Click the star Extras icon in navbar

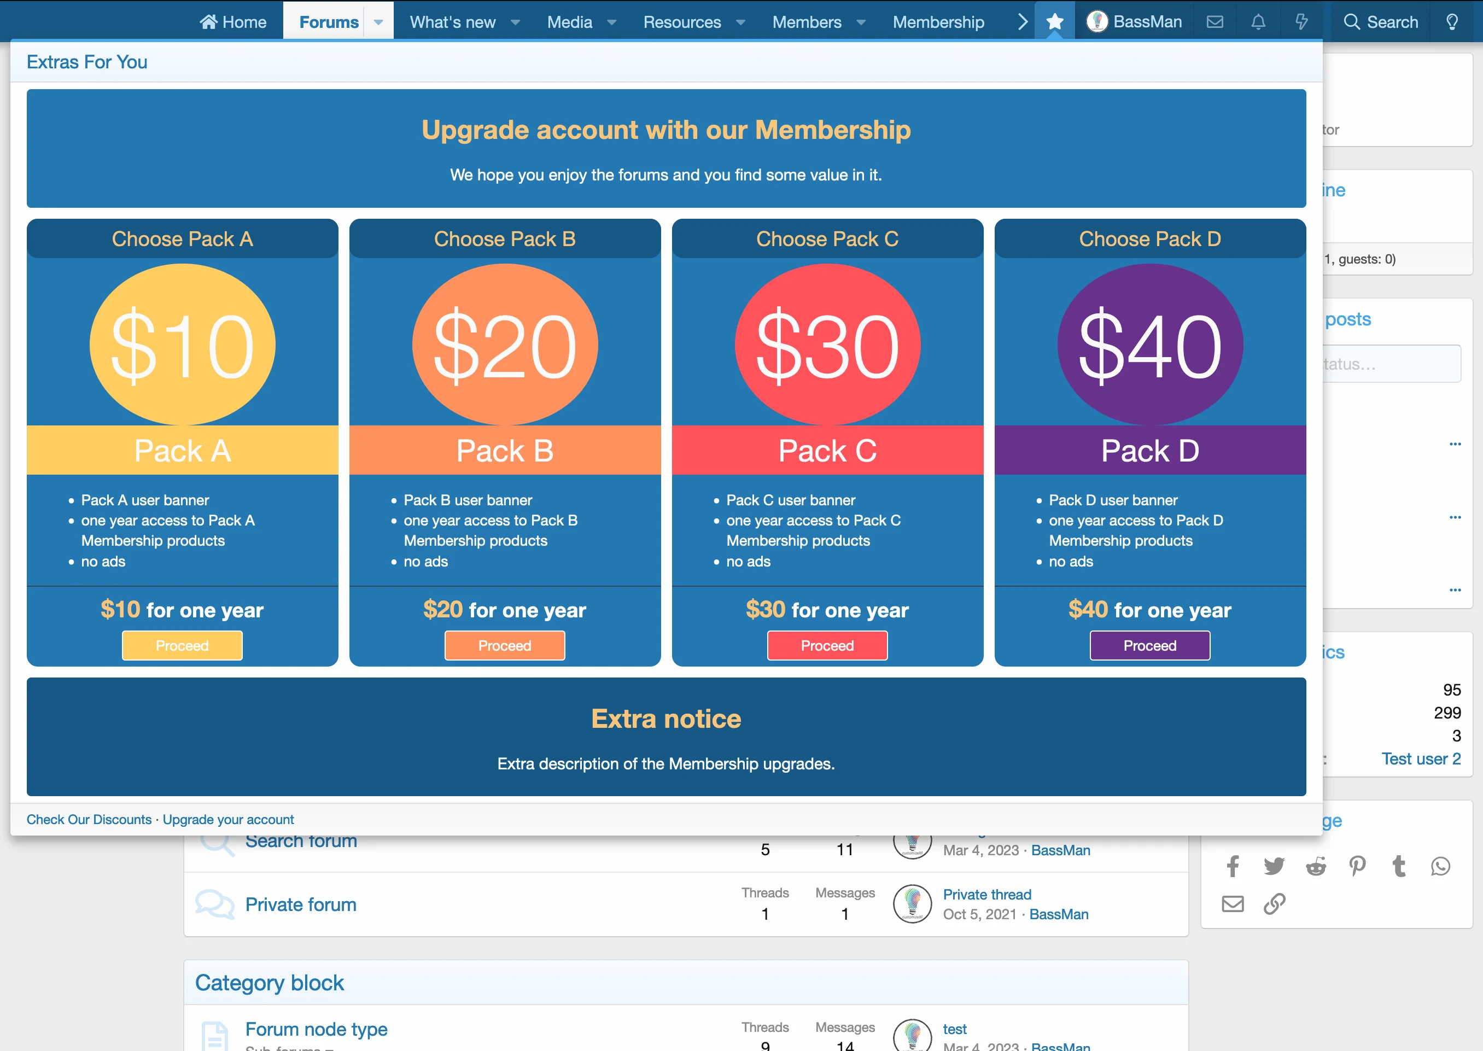(x=1054, y=21)
